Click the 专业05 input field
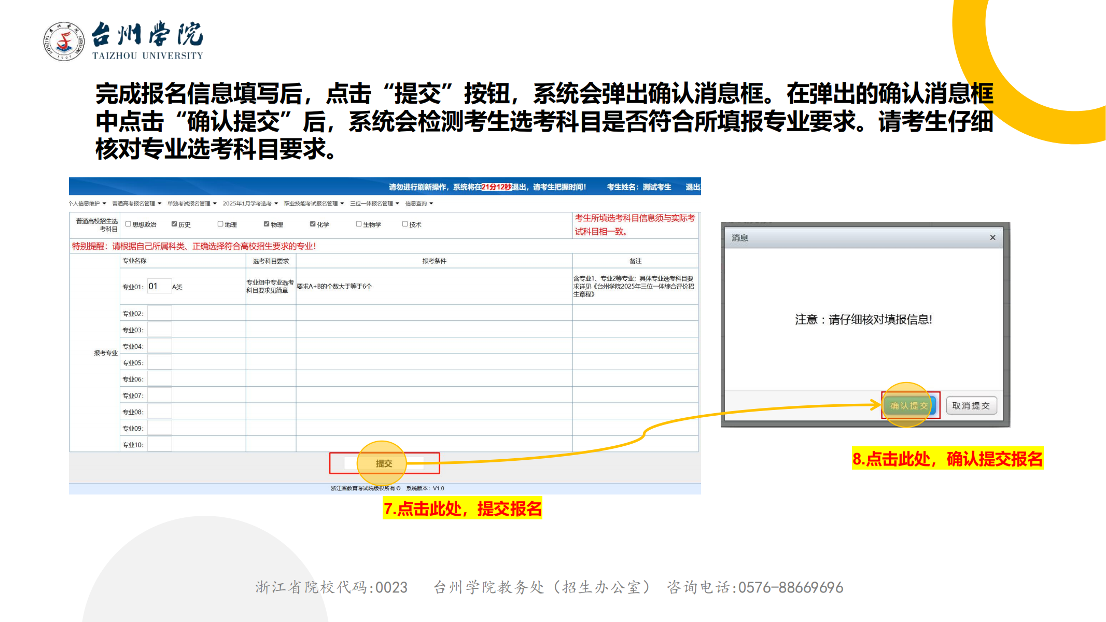 click(159, 362)
